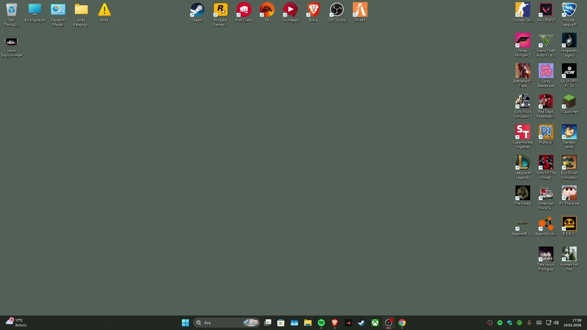
Task: Select the Rockstar Games launcher icon
Action: point(221,15)
